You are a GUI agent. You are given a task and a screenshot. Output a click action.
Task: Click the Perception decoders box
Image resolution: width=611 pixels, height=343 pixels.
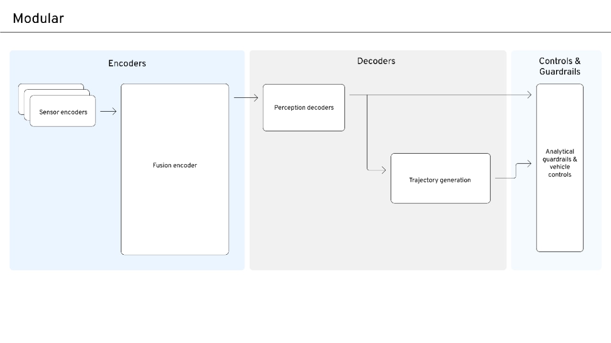click(304, 108)
